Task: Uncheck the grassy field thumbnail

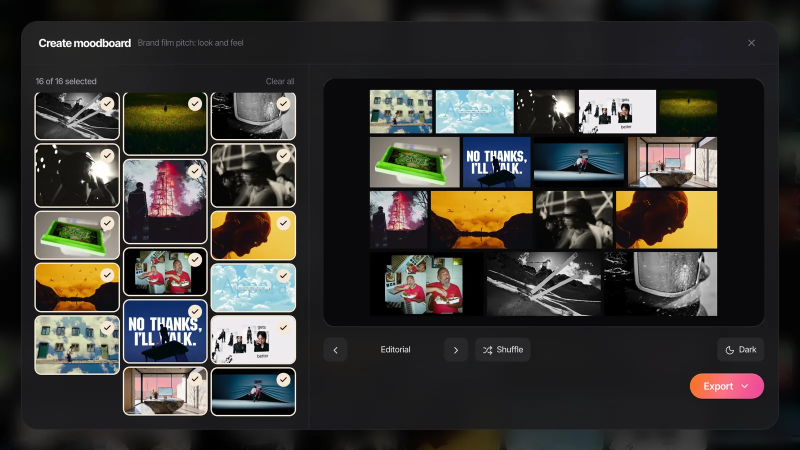Action: point(195,103)
